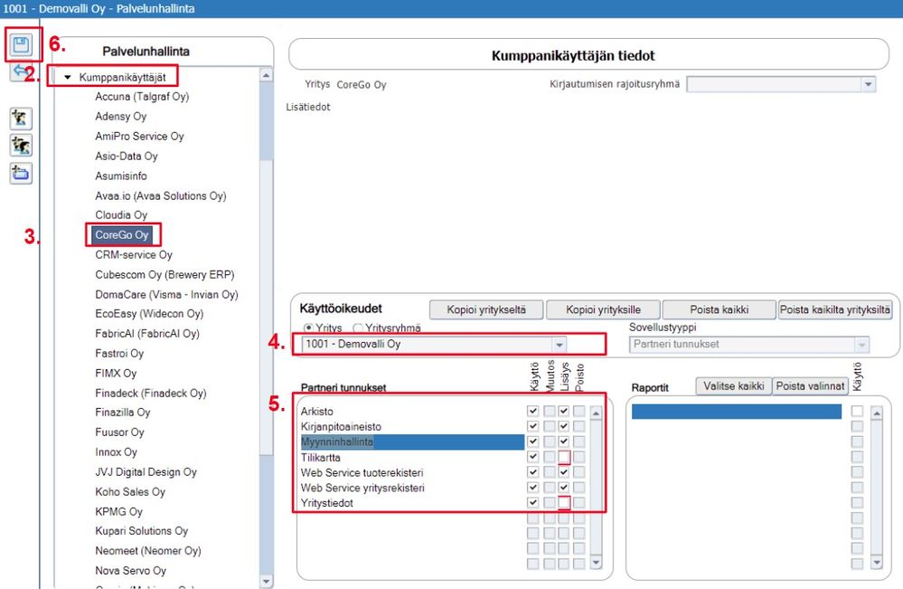Toggle first Käyttö checkbox in Raportit

(858, 411)
